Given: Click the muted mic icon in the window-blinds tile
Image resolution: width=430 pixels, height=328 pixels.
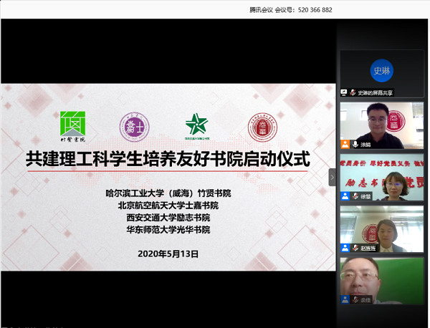Looking at the screenshot, I should [x=355, y=248].
